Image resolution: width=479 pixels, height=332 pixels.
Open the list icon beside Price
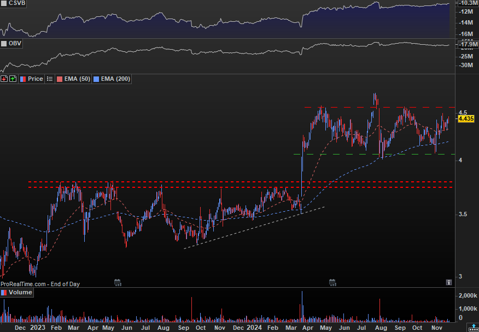click(x=50, y=79)
